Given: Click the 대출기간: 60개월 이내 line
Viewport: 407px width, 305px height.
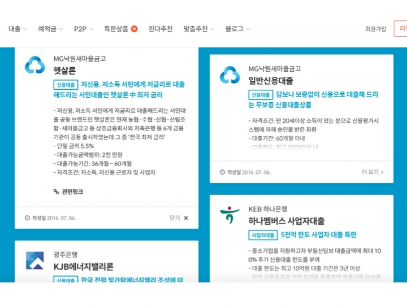Looking at the screenshot, I should click(276, 138).
